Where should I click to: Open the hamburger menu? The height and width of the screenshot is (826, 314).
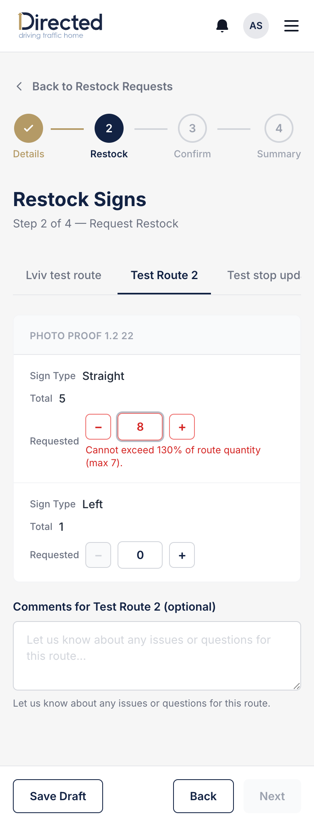coord(291,26)
